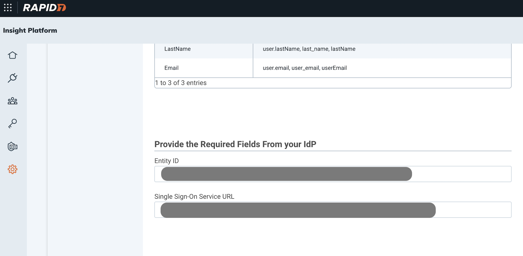Open the app launcher grid menu
This screenshot has width=523, height=256.
(x=8, y=8)
